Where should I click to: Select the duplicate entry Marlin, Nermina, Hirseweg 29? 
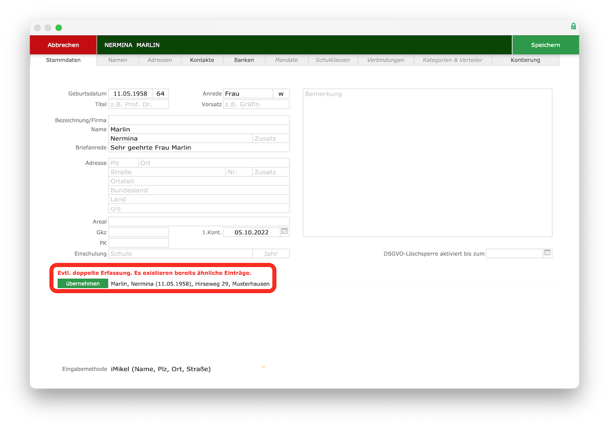pyautogui.click(x=190, y=284)
